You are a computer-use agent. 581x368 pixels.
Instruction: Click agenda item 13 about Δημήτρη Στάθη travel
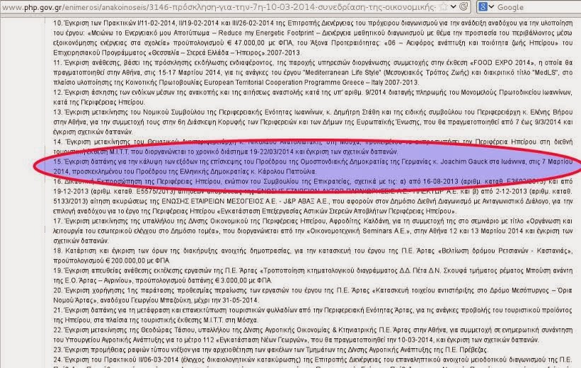(x=313, y=122)
